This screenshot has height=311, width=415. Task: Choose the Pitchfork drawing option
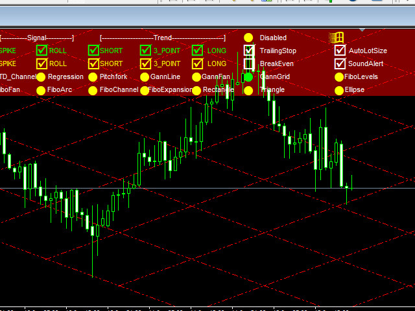tap(93, 77)
